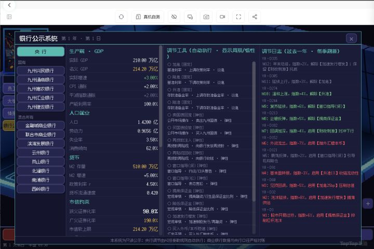374x249 pixels.
Task: Click M2 存量 value 510.00 万亿
Action: [x=145, y=167]
